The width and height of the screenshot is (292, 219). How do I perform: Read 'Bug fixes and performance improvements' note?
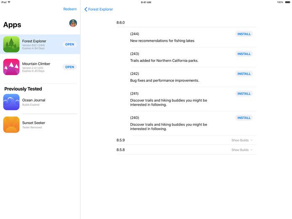(165, 80)
